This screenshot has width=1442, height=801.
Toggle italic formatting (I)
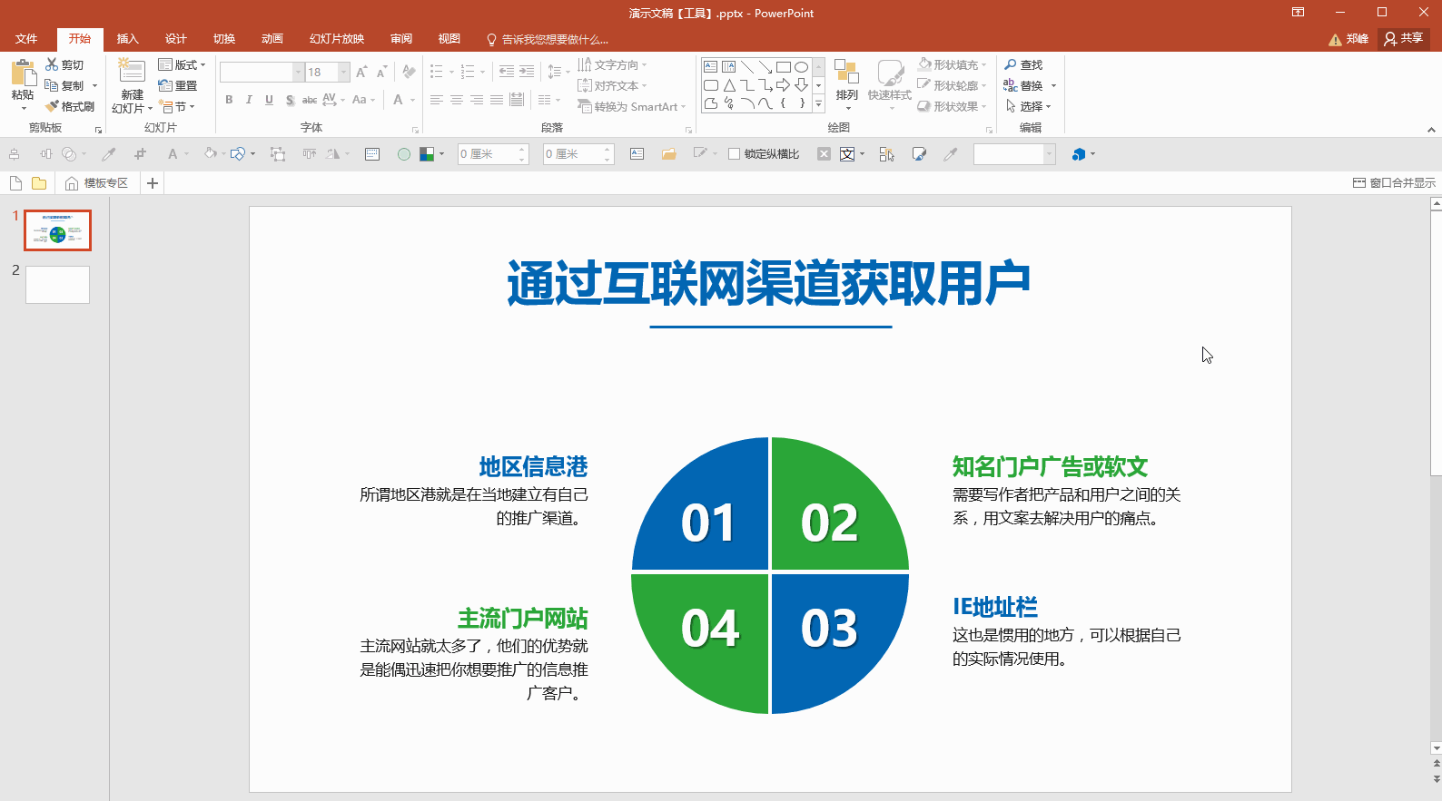coord(249,100)
